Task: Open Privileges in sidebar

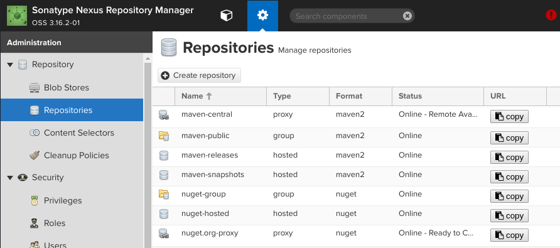Action: [x=63, y=200]
